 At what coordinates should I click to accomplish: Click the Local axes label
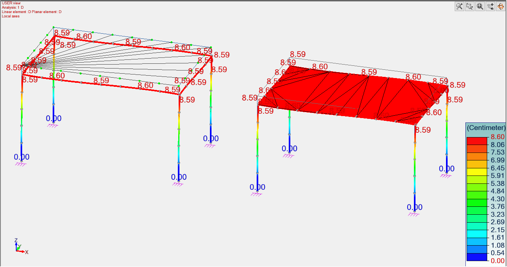[x=11, y=16]
